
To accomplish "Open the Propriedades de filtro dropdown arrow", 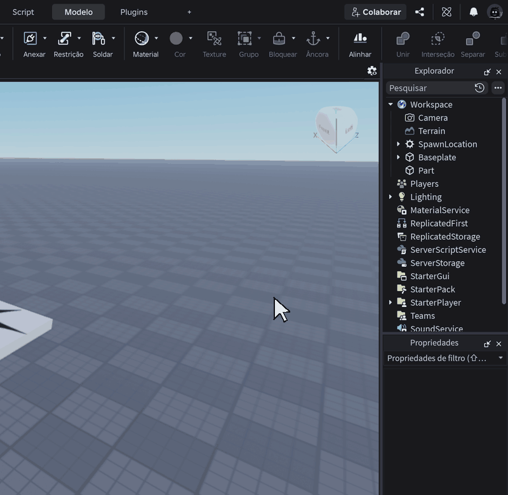I will click(500, 358).
